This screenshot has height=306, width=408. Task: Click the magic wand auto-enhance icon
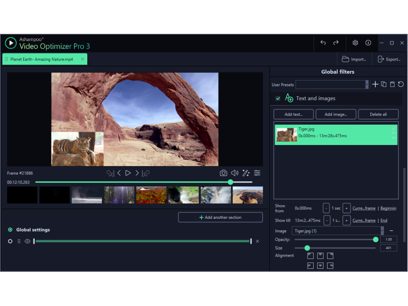[x=246, y=173]
